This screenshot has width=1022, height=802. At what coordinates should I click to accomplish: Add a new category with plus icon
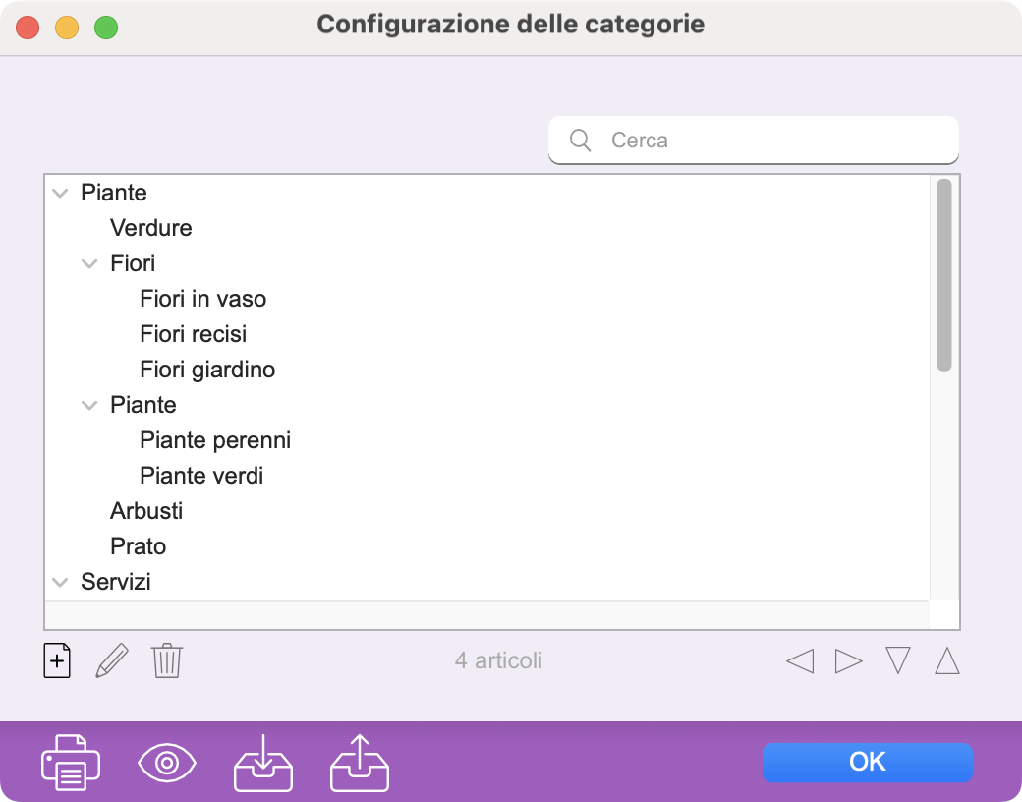click(57, 660)
